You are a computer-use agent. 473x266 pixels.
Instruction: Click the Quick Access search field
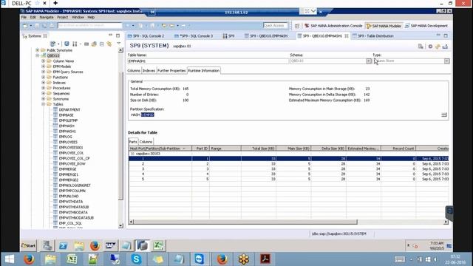tap(275, 26)
